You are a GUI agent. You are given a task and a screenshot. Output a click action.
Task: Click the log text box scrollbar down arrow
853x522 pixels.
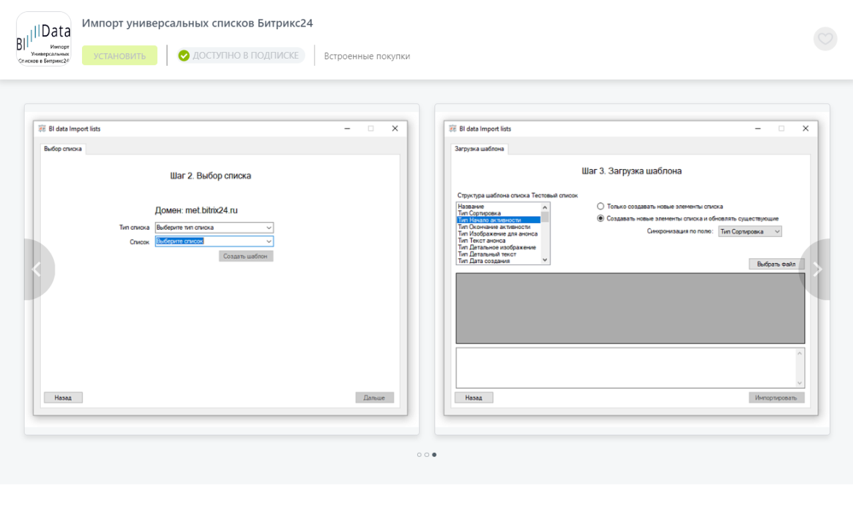point(800,383)
